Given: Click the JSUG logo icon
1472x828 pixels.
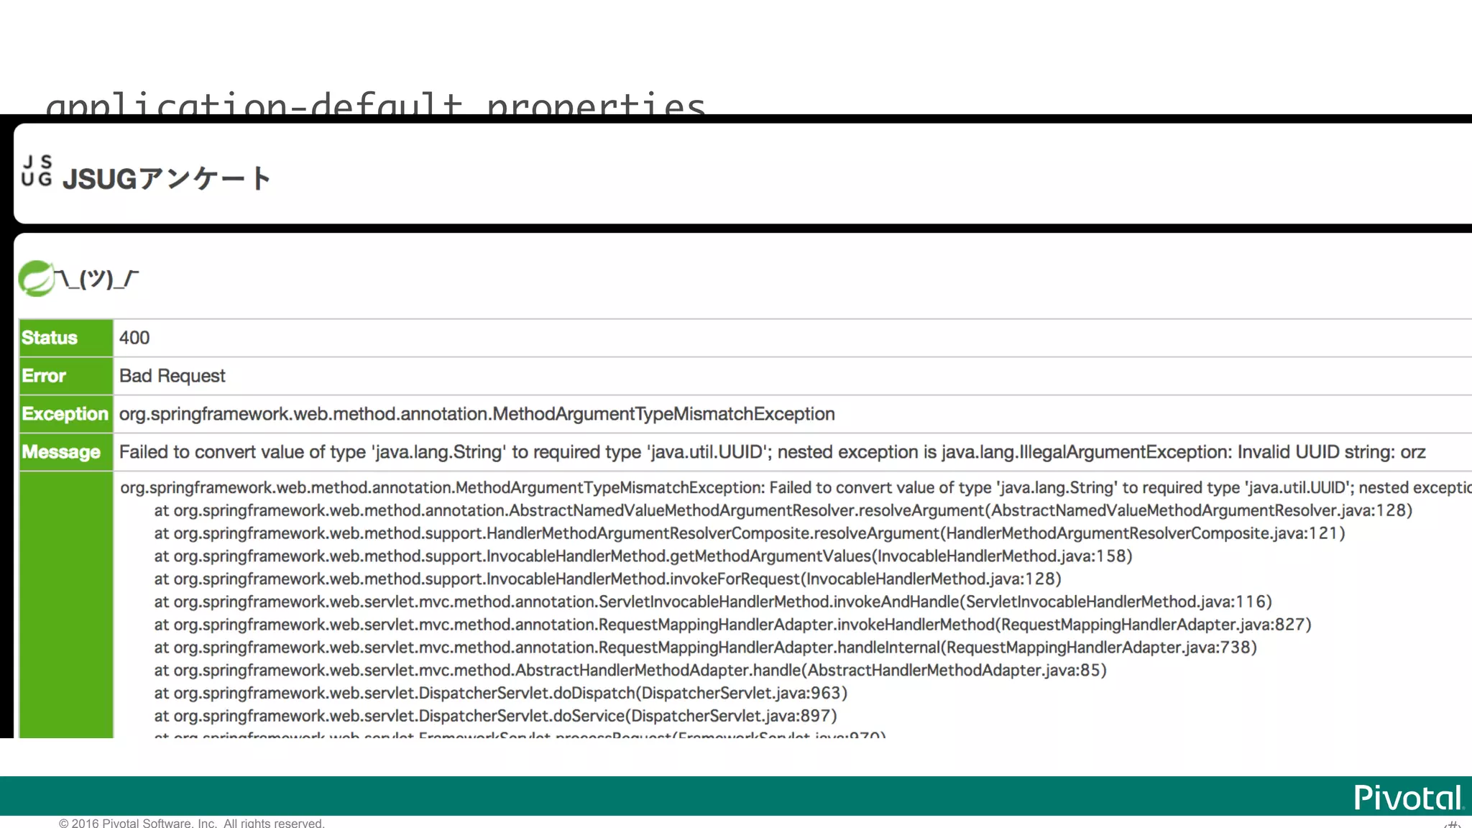Looking at the screenshot, I should click(x=37, y=171).
